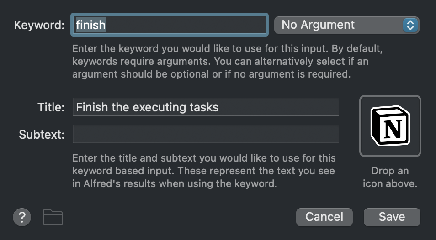The width and height of the screenshot is (436, 240).
Task: Focus the Keyword input field
Action: tap(170, 25)
